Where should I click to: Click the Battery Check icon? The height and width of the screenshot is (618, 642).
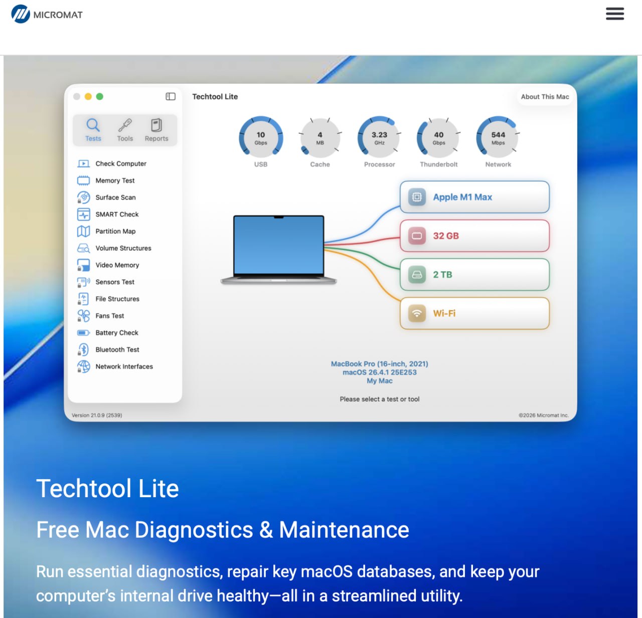tap(84, 333)
